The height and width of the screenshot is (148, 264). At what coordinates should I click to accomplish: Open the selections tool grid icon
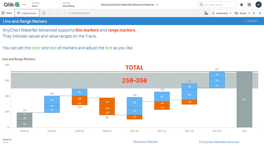[x=206, y=13]
